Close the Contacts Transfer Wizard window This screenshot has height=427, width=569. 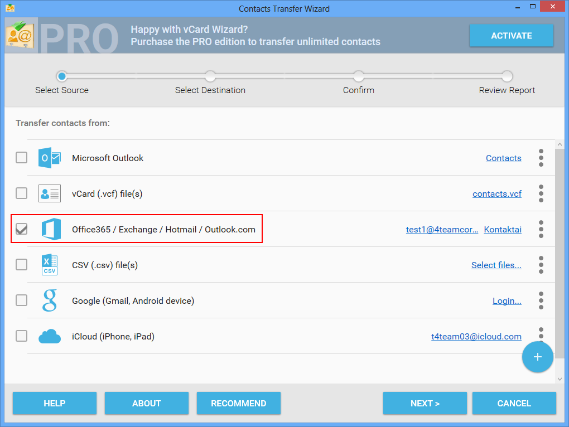(x=552, y=7)
